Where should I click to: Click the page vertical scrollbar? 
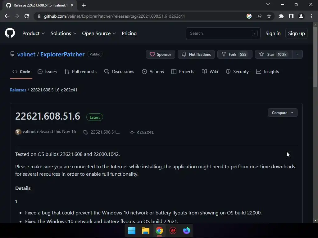tap(315, 57)
